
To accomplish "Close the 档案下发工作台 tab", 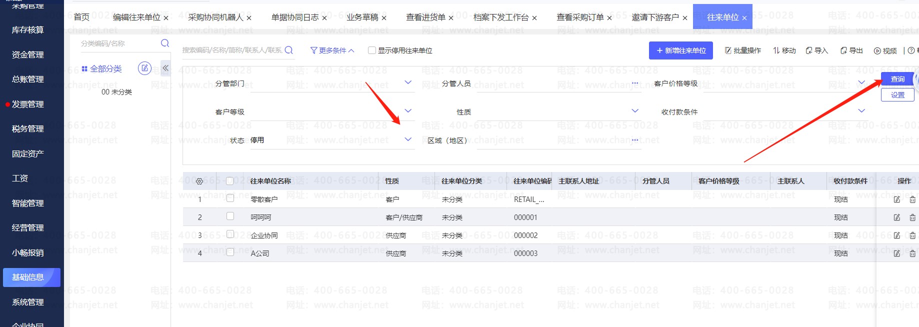I will click(x=534, y=18).
